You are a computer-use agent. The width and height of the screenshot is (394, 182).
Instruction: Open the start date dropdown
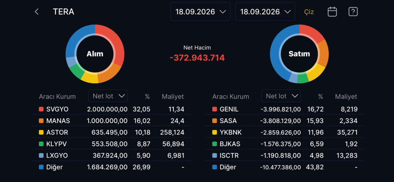(201, 12)
